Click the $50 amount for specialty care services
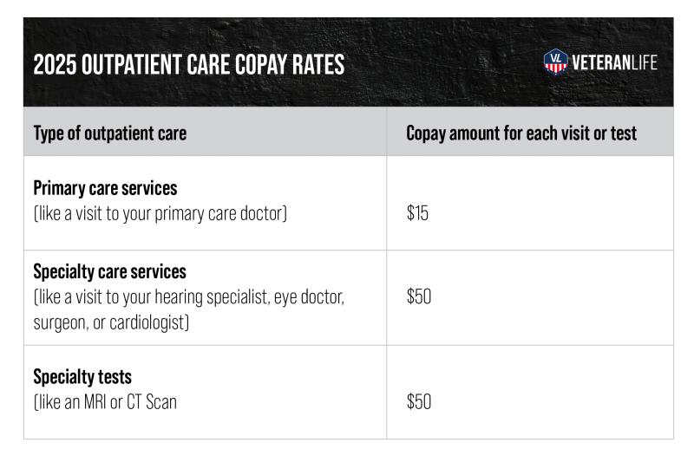This screenshot has height=462, width=694. (x=419, y=296)
